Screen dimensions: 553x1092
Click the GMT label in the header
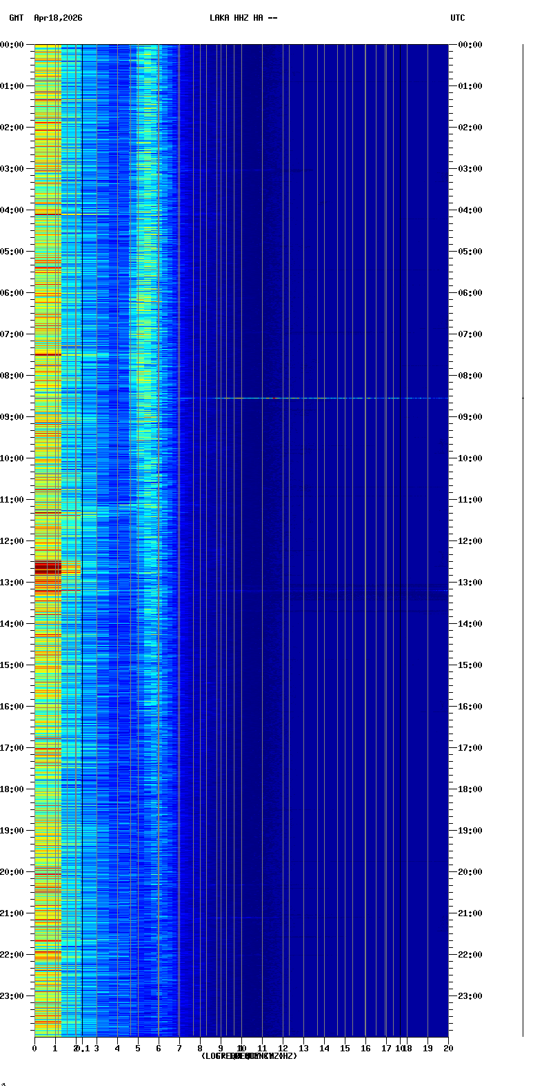click(16, 18)
